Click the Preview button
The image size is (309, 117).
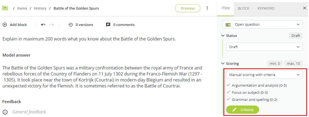pos(188,8)
